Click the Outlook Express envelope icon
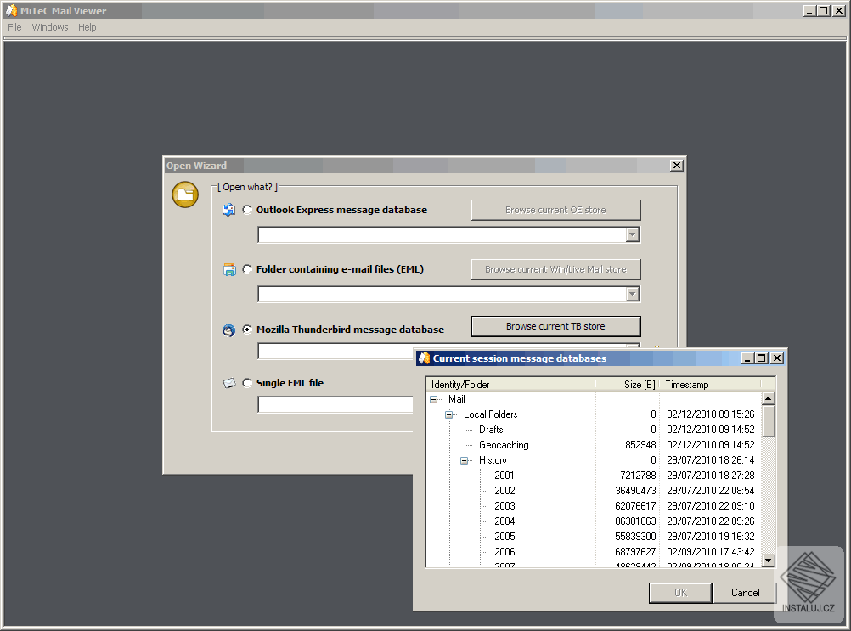 point(228,210)
